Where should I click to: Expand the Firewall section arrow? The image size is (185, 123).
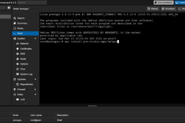coord(35,90)
